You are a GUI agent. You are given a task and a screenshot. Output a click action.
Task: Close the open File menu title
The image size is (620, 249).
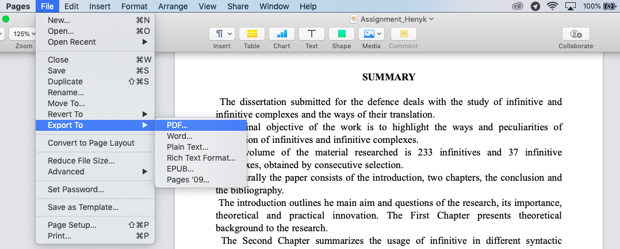tap(47, 6)
